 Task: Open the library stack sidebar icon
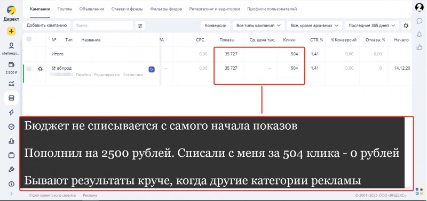[11, 155]
